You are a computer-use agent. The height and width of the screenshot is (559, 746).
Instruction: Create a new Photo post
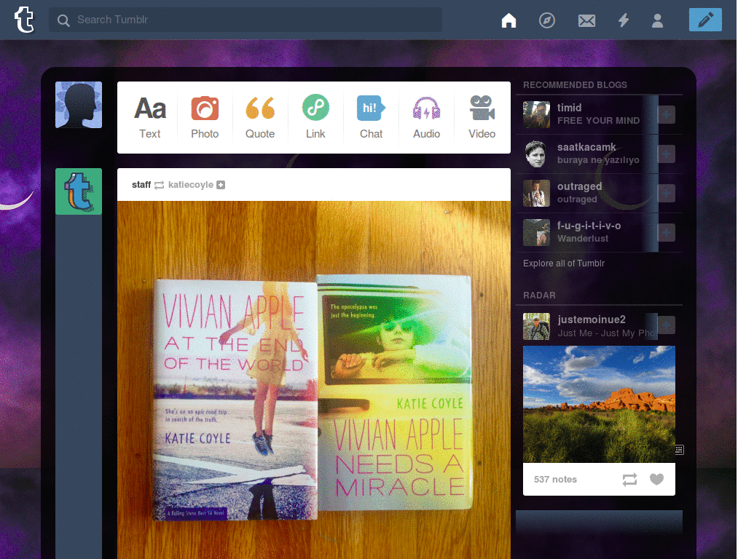(205, 117)
